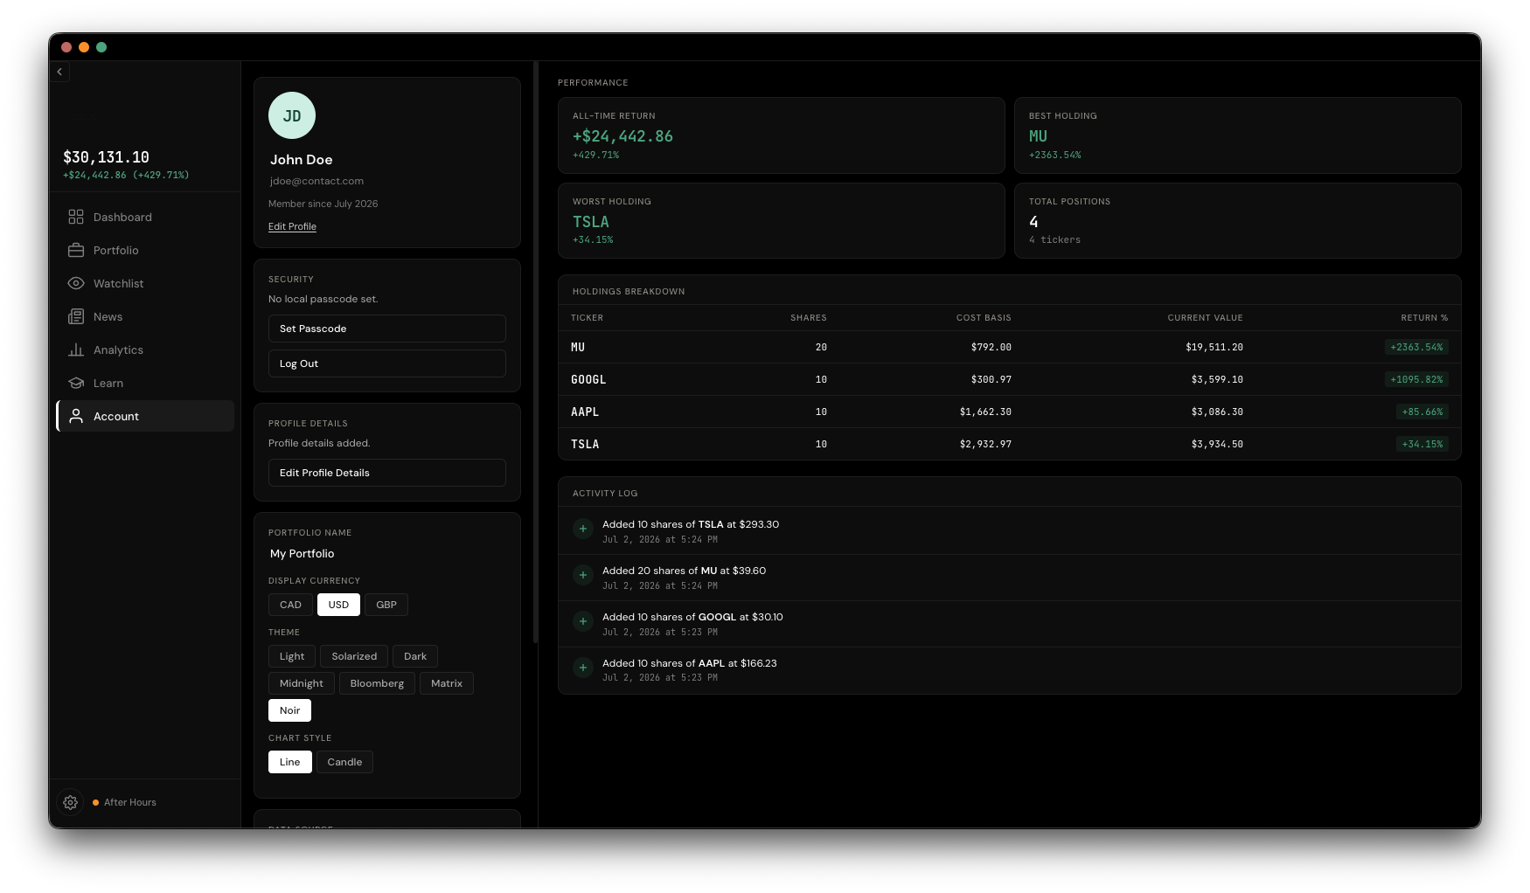Image resolution: width=1530 pixels, height=893 pixels.
Task: Click the RETURN % column header
Action: click(x=1424, y=318)
